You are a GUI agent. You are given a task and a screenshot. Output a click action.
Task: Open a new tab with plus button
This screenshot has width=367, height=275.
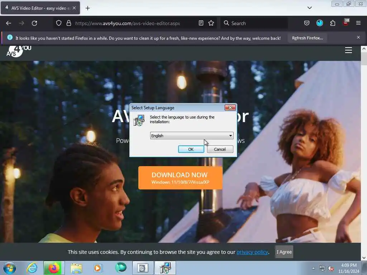[x=87, y=8]
